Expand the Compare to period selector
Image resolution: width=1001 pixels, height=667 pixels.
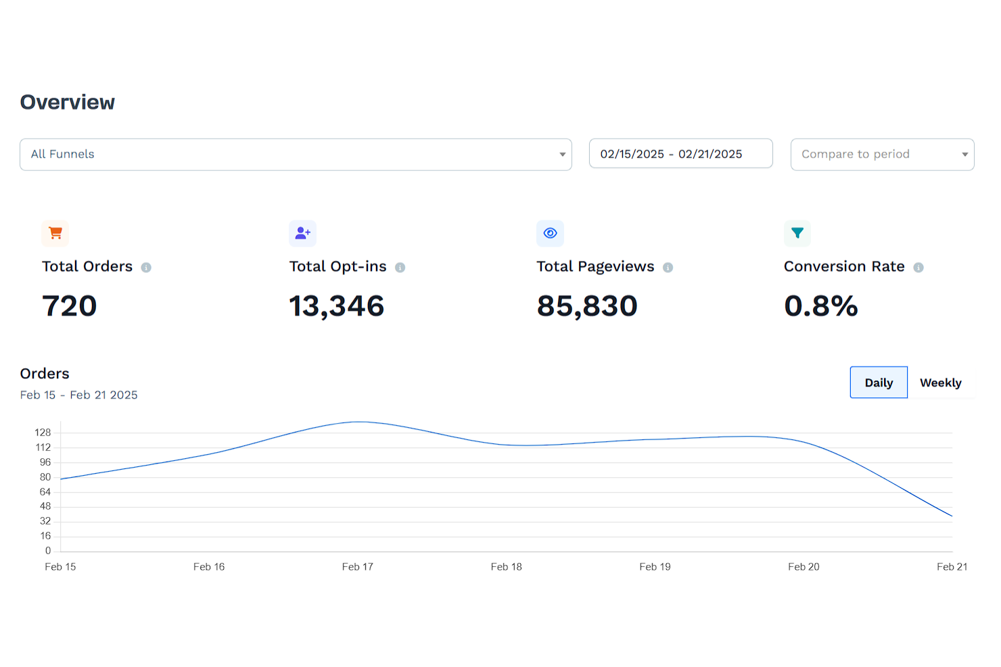(x=882, y=154)
